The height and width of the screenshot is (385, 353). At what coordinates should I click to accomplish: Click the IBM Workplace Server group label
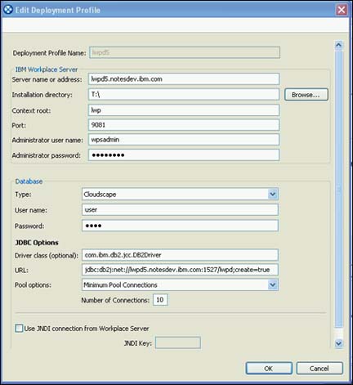pos(47,69)
